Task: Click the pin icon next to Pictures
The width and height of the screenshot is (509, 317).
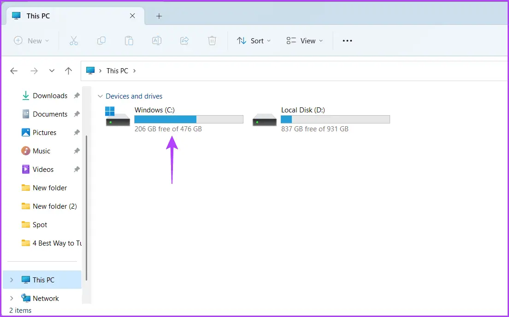Action: click(x=77, y=132)
